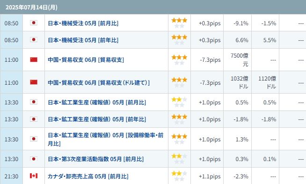Click -9.1% value in 機械受注 前月比 row
This screenshot has height=184, width=306.
pos(241,23)
